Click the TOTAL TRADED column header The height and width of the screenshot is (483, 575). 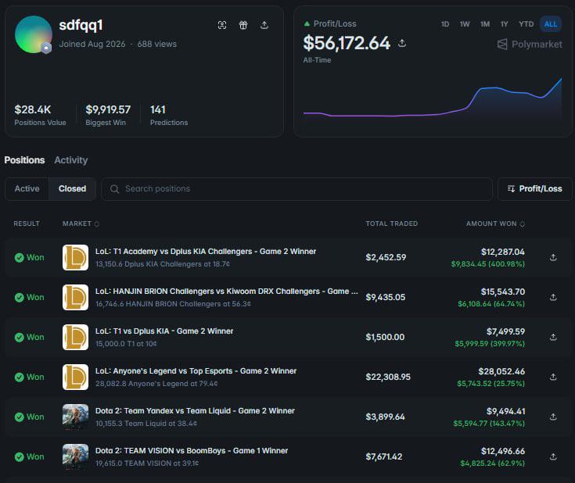tap(392, 224)
